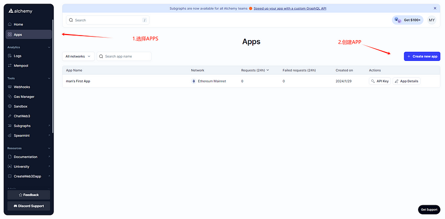Collapse the Resources section
This screenshot has height=219, width=445.
pos(49,148)
